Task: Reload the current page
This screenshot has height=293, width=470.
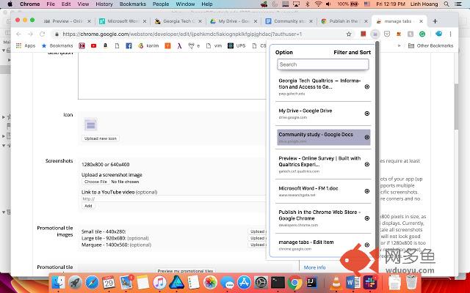Action: click(43, 34)
